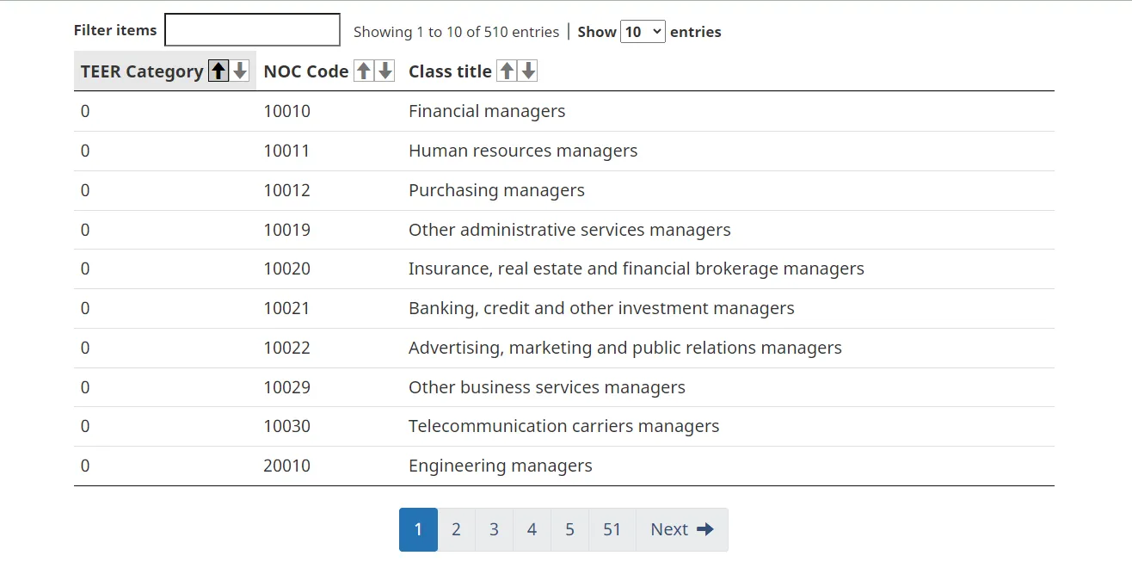Sort TEER Category descending with down arrow
Screen dimensions: 1132x568
(240, 71)
